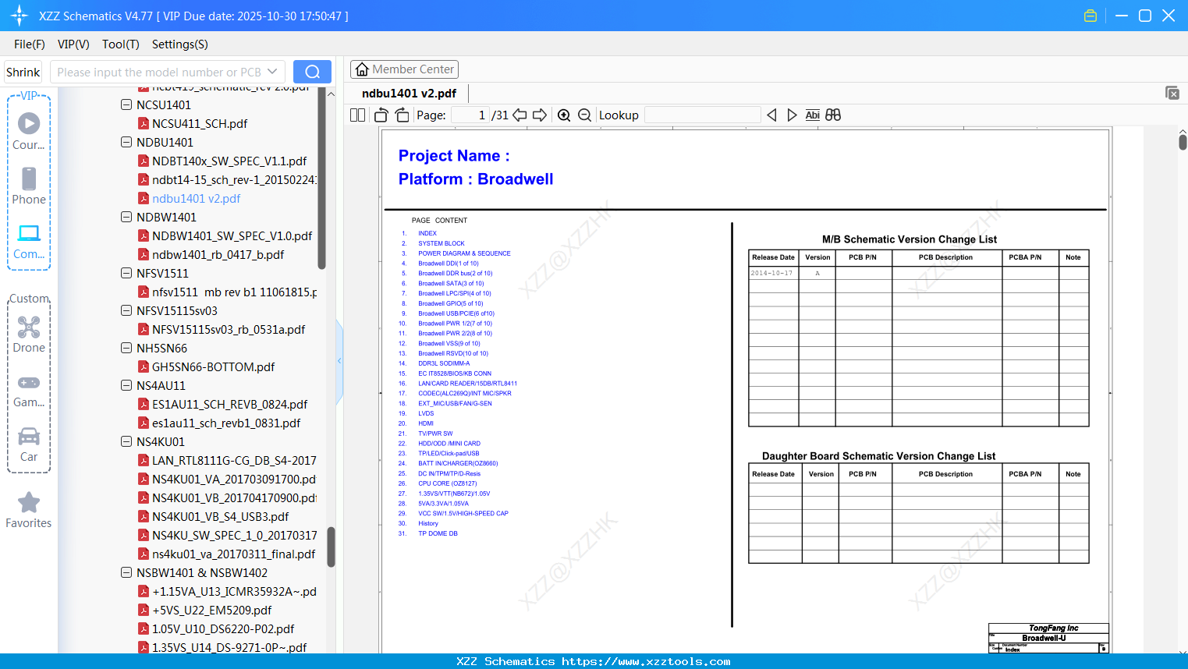The height and width of the screenshot is (669, 1188).
Task: Click the file tree scrollbar thumb
Action: (x=331, y=547)
